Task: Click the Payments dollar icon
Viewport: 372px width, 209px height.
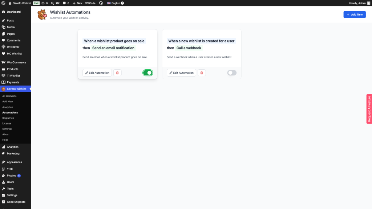Action: tap(3, 82)
